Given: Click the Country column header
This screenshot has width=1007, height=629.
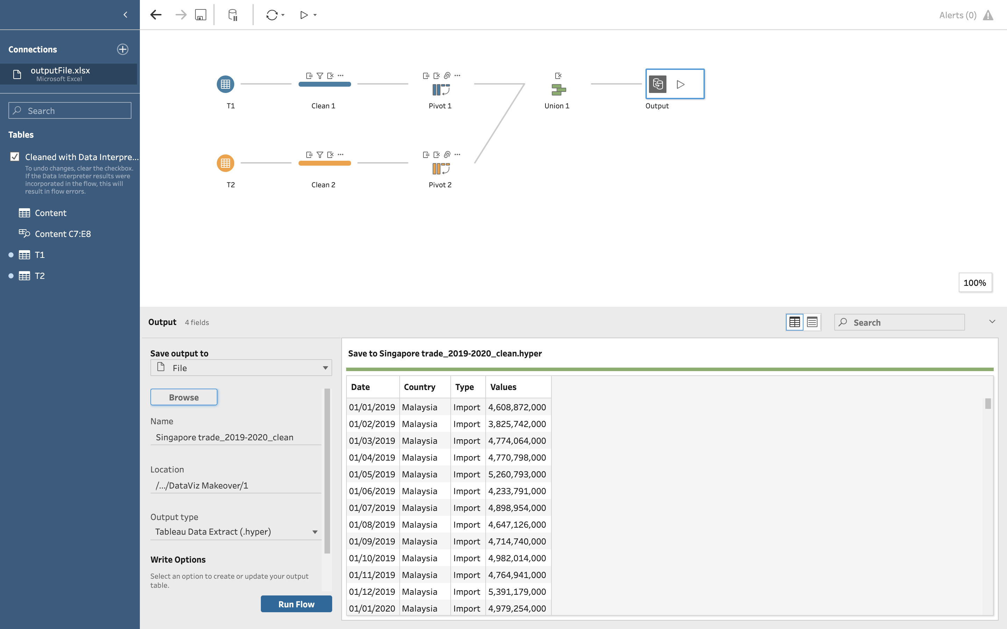Looking at the screenshot, I should coord(425,387).
